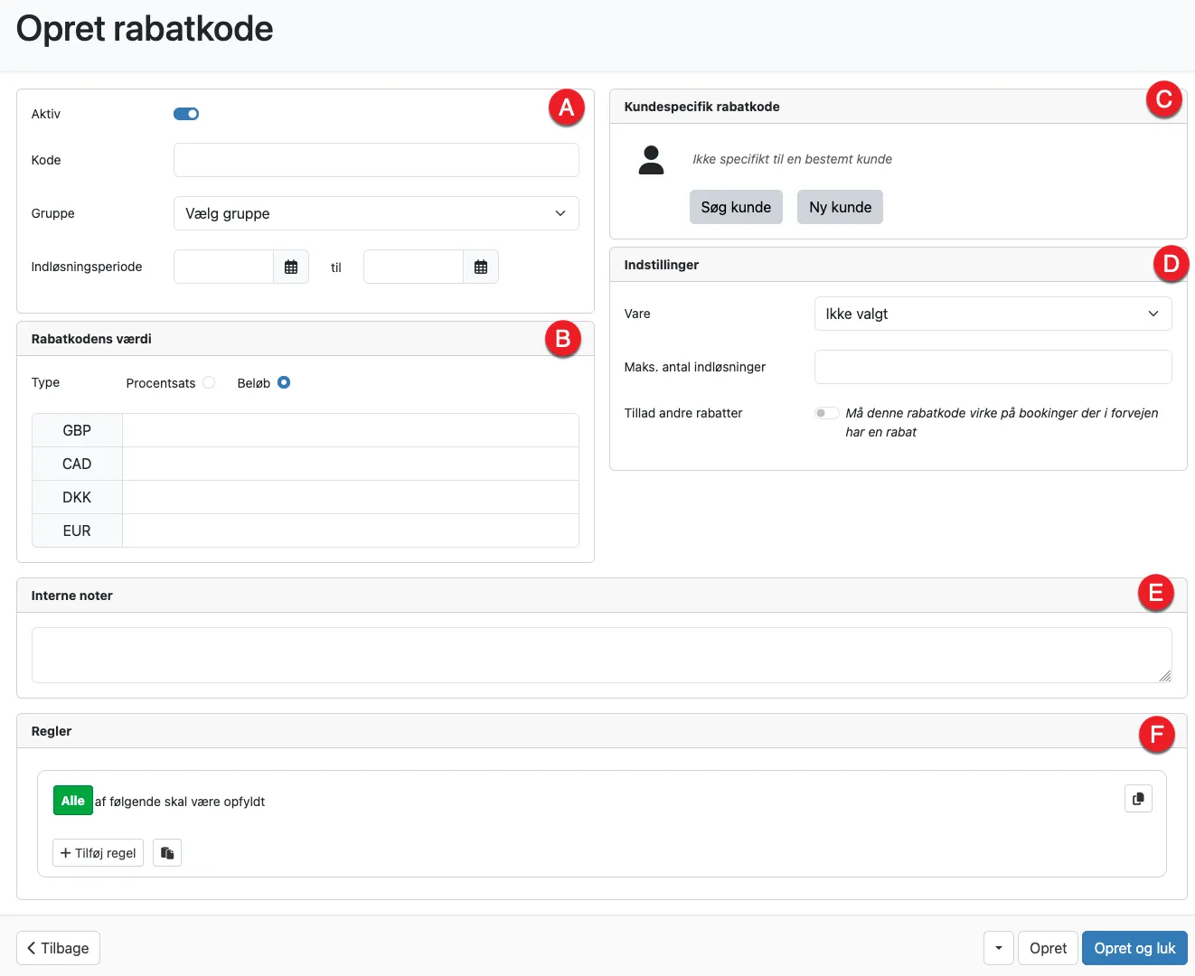Click the customer avatar icon
Screen dimensions: 1195x976
coord(651,159)
